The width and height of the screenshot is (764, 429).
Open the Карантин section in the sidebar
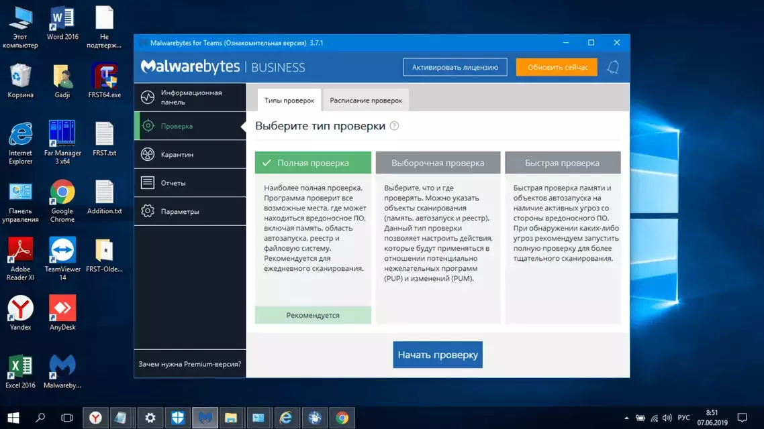click(190, 154)
